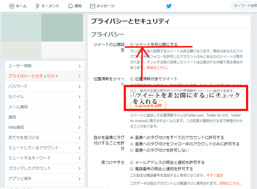Image resolution: width=257 pixels, height=189 pixels.
Task: Click the 'プライバシーとセキュリティ' page heading
Action: (130, 21)
